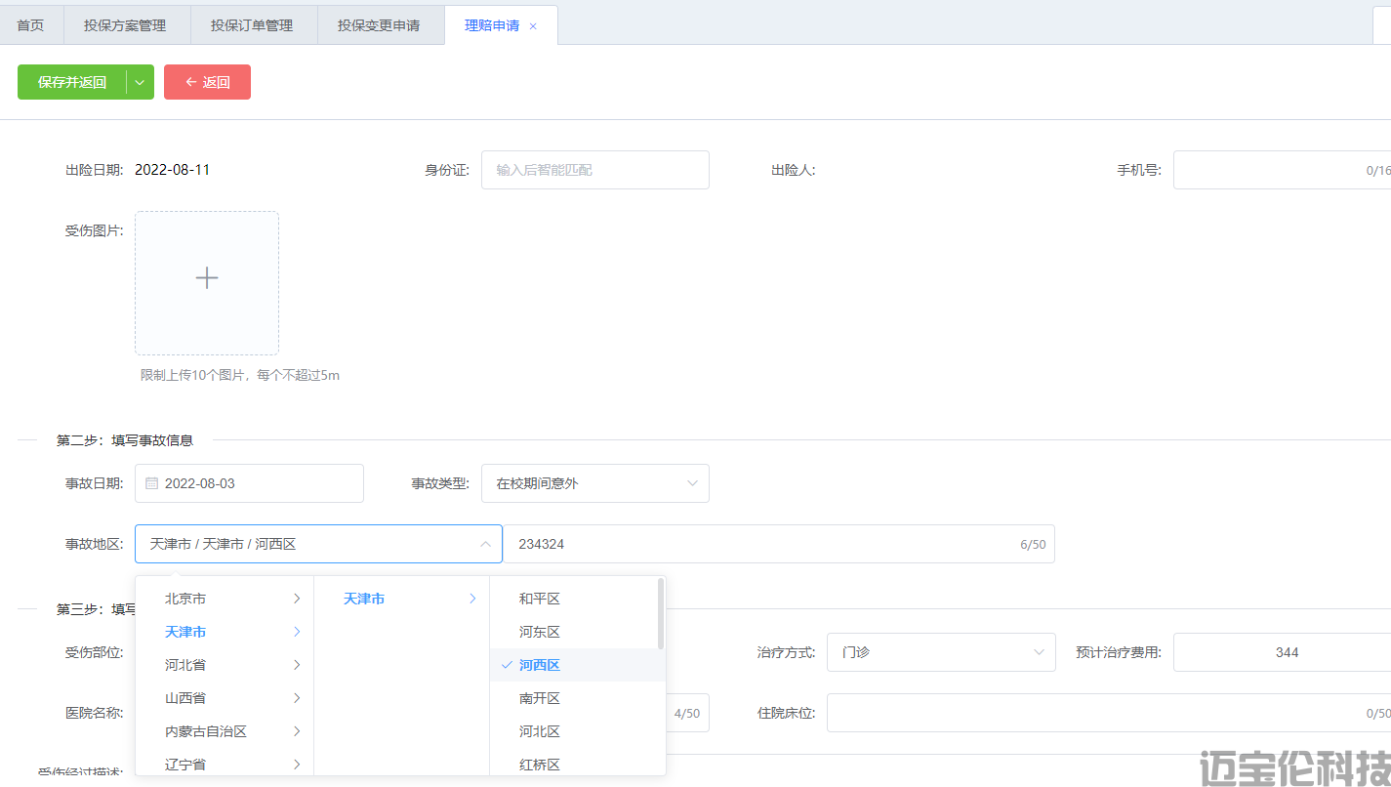
Task: Focus the 手机号 input field
Action: point(1282,170)
